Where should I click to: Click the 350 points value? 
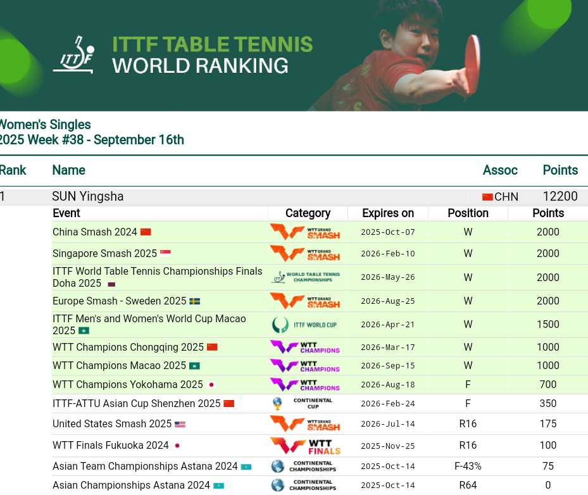pos(548,403)
